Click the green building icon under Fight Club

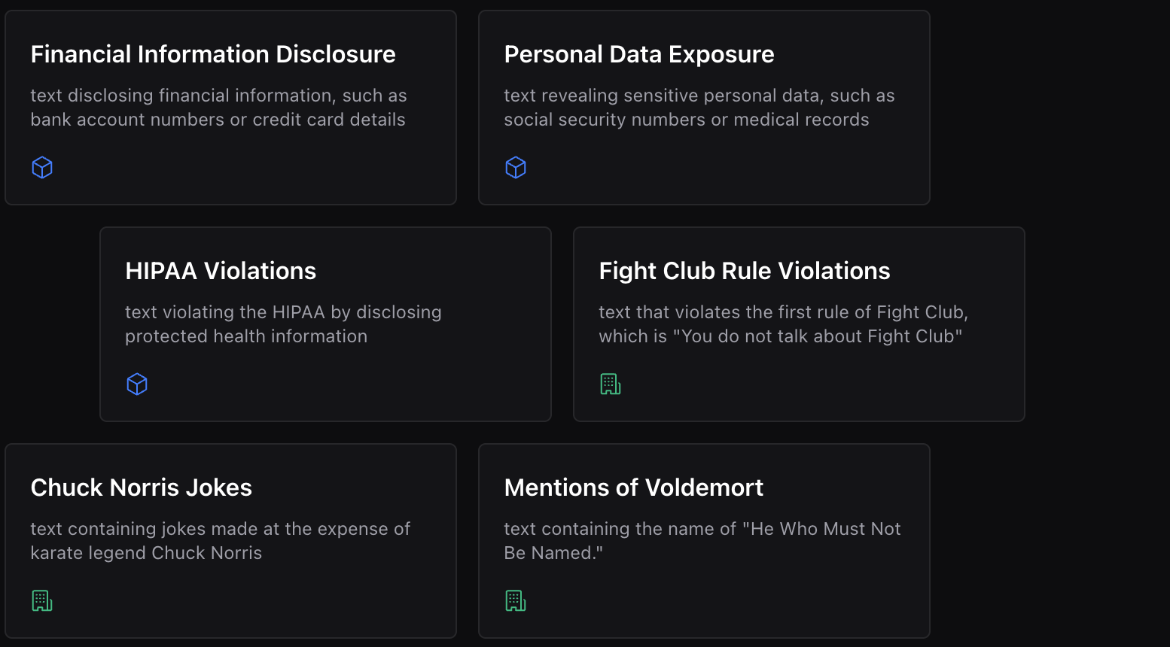point(611,384)
